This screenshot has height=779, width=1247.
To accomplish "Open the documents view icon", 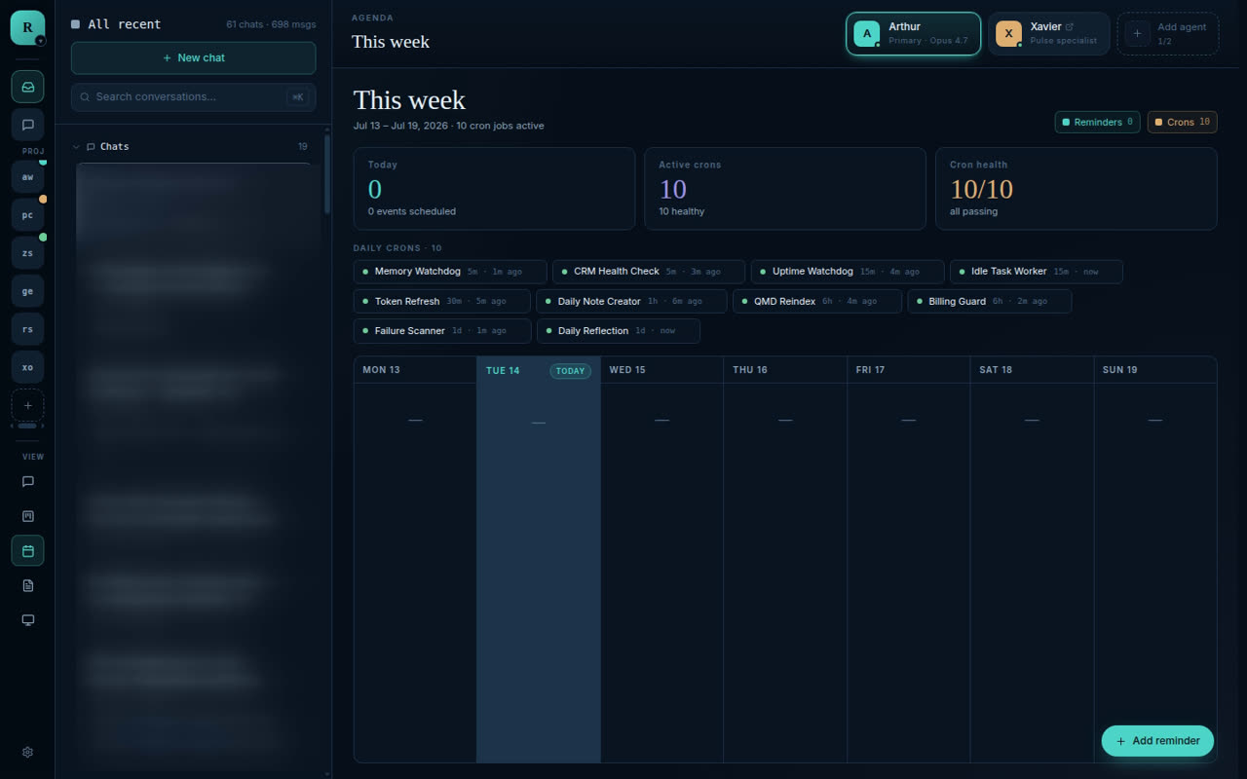I will pyautogui.click(x=27, y=585).
